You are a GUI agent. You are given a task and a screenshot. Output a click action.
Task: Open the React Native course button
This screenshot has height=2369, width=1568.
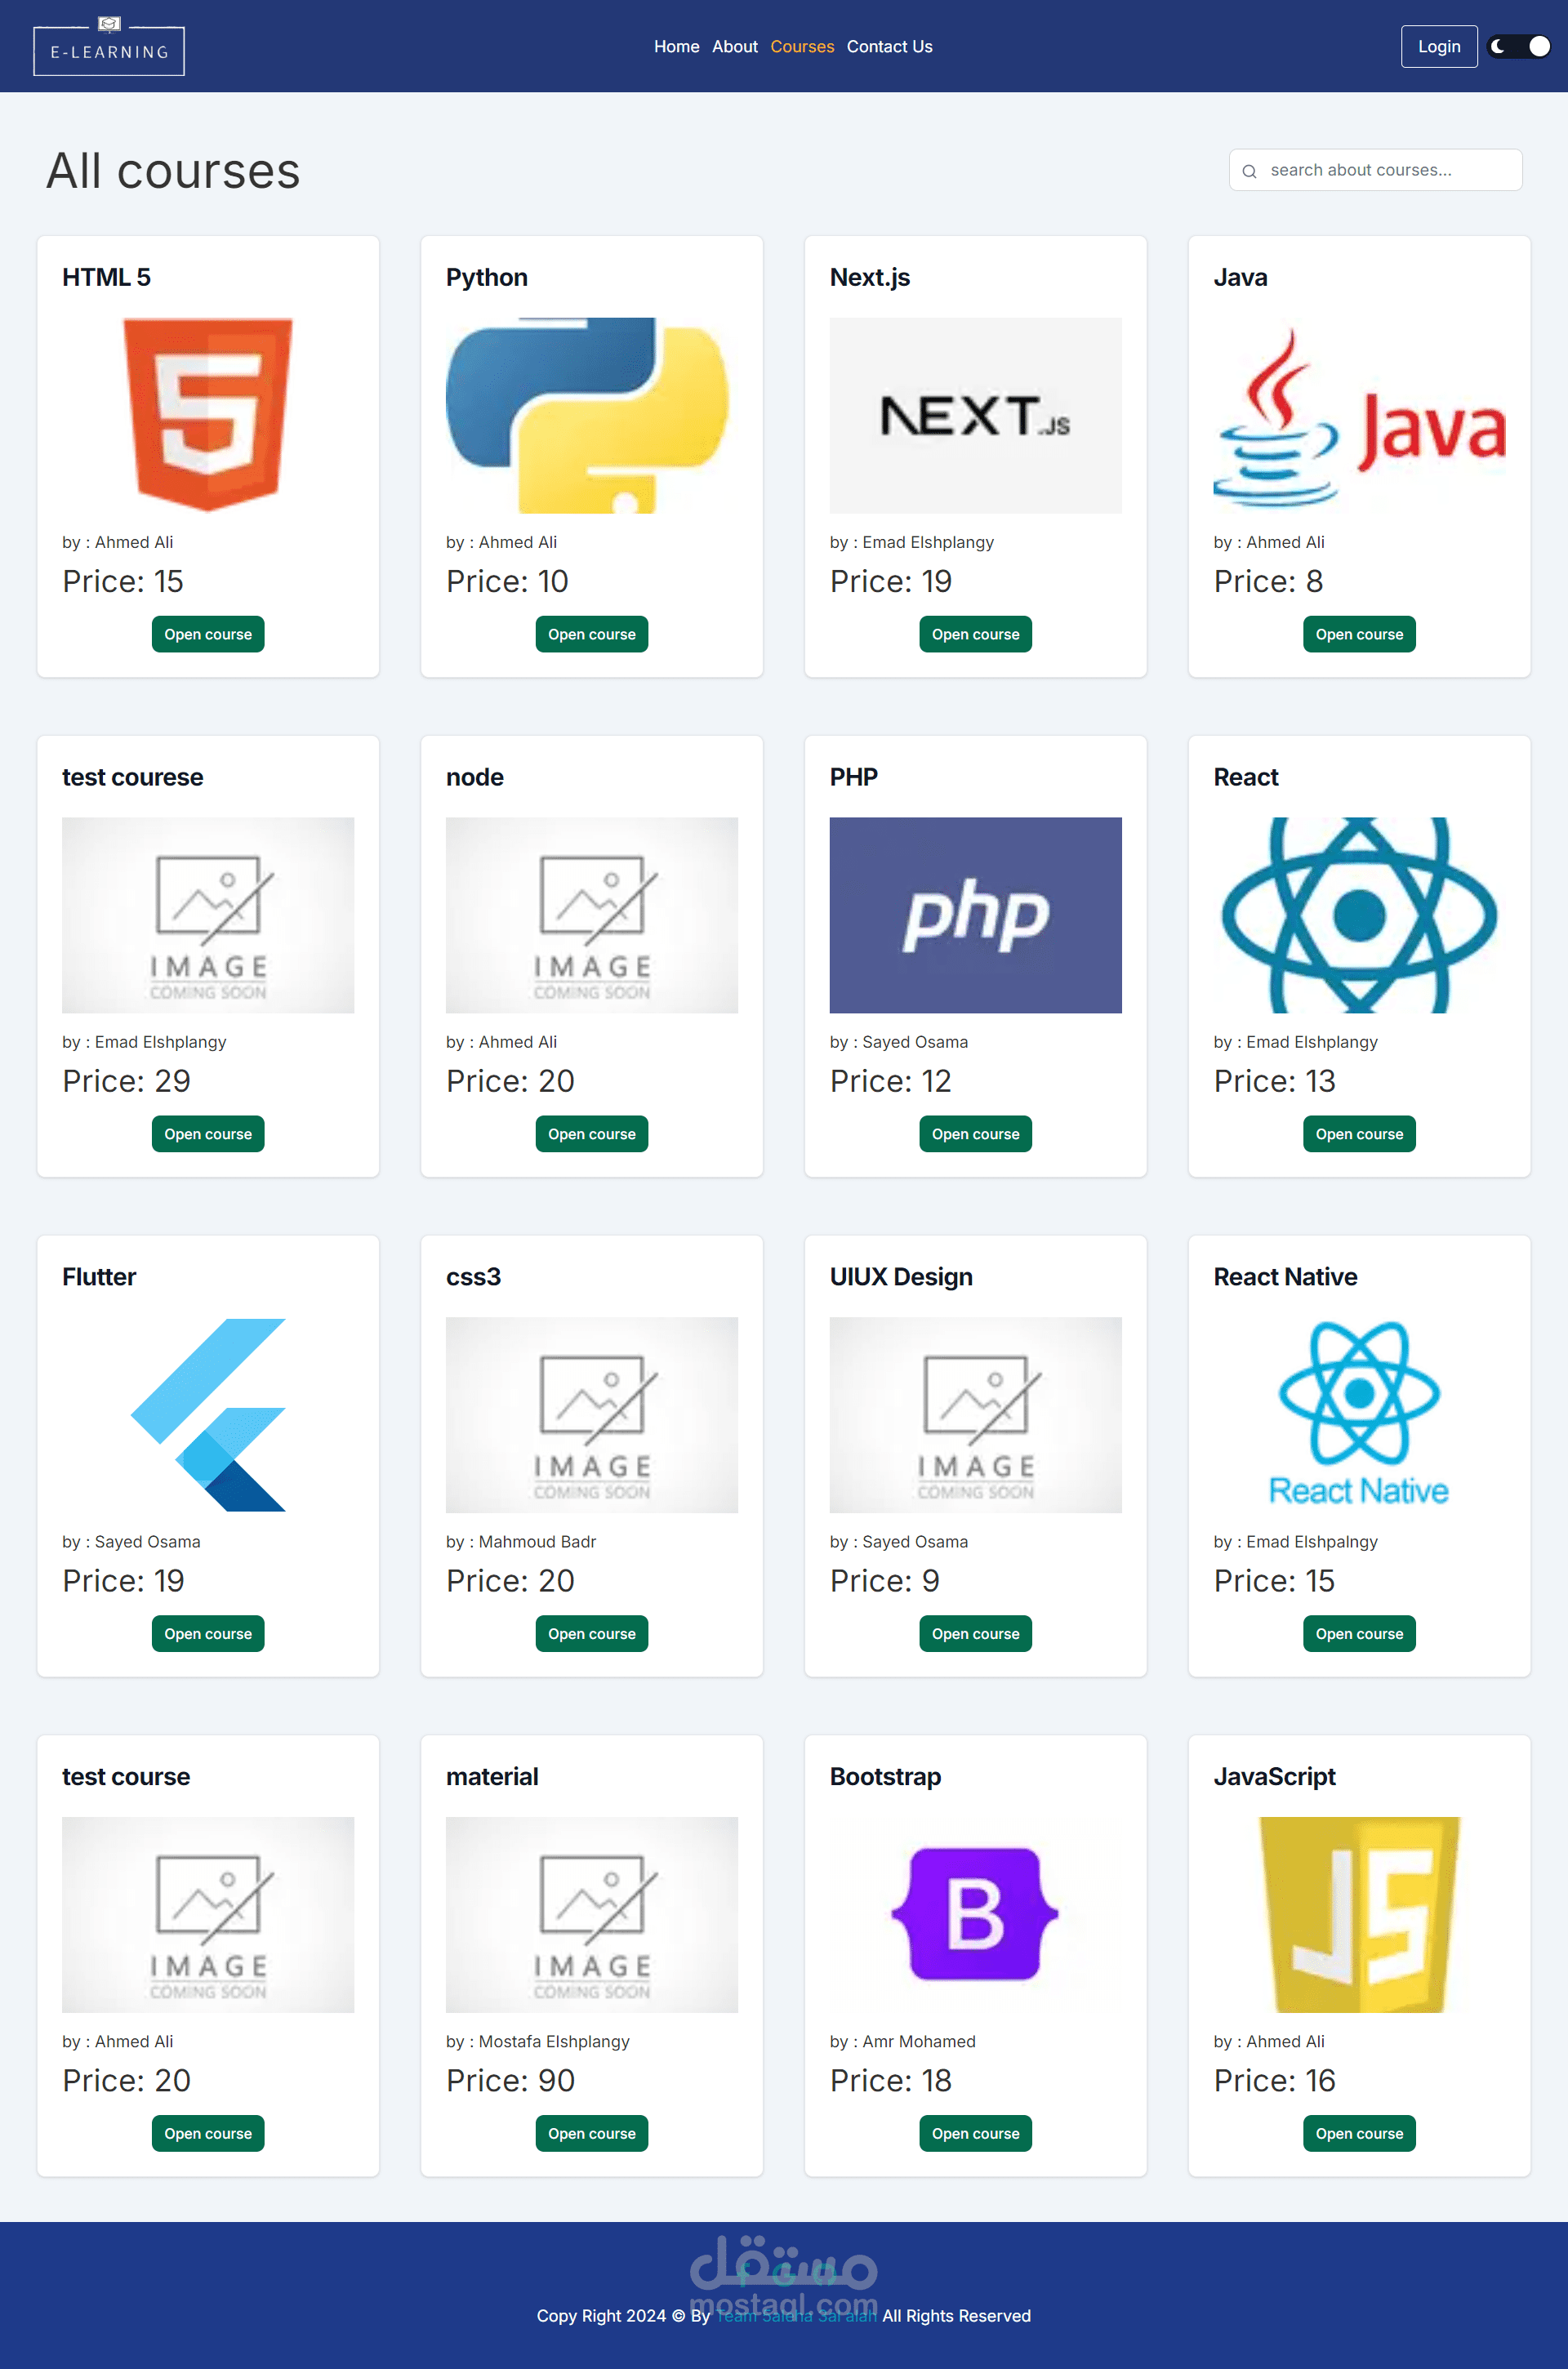[1358, 1633]
